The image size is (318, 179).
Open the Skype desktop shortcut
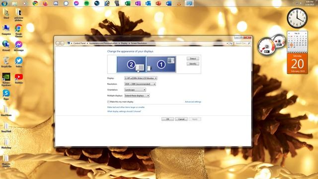click(x=6, y=94)
